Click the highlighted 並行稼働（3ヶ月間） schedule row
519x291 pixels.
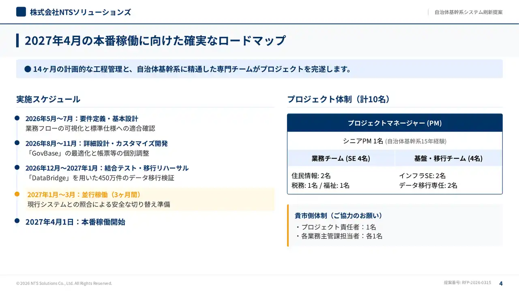[150, 199]
